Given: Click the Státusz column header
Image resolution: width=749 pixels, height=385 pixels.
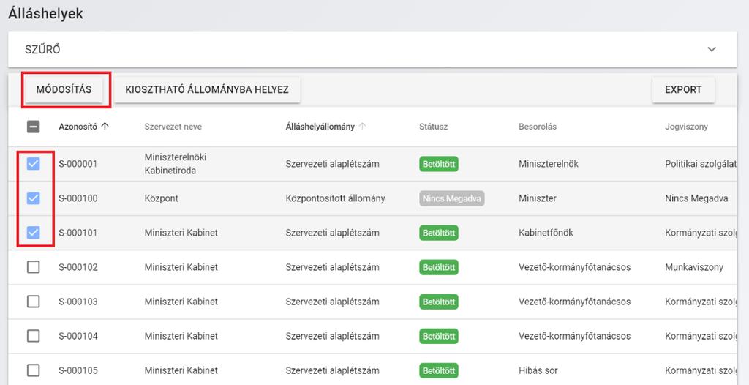Looking at the screenshot, I should click(433, 127).
